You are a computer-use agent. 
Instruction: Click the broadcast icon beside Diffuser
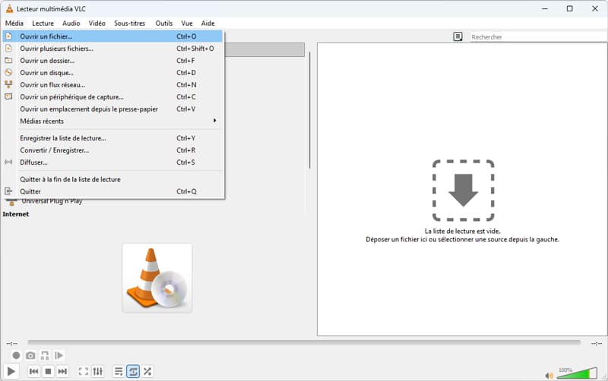pyautogui.click(x=8, y=162)
